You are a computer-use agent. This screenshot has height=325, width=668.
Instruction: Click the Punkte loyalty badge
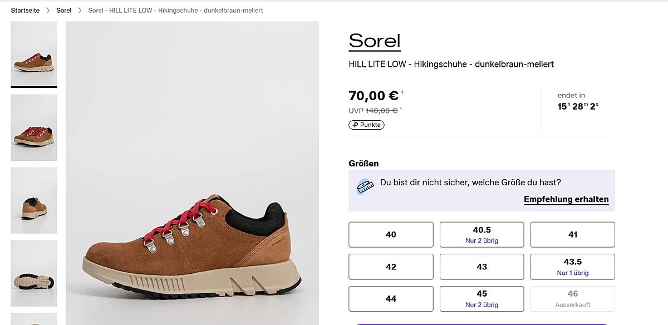point(366,125)
